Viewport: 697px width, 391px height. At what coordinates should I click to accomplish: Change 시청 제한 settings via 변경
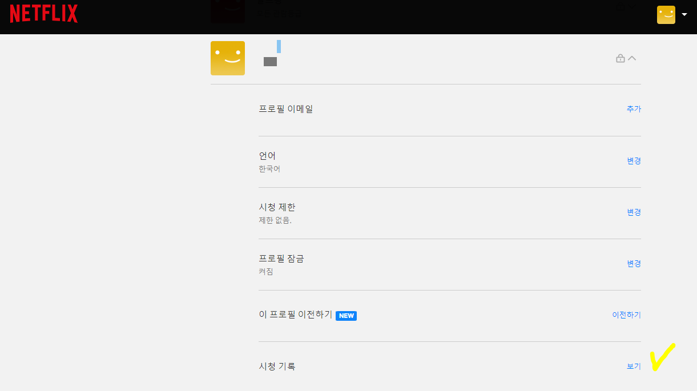tap(634, 212)
